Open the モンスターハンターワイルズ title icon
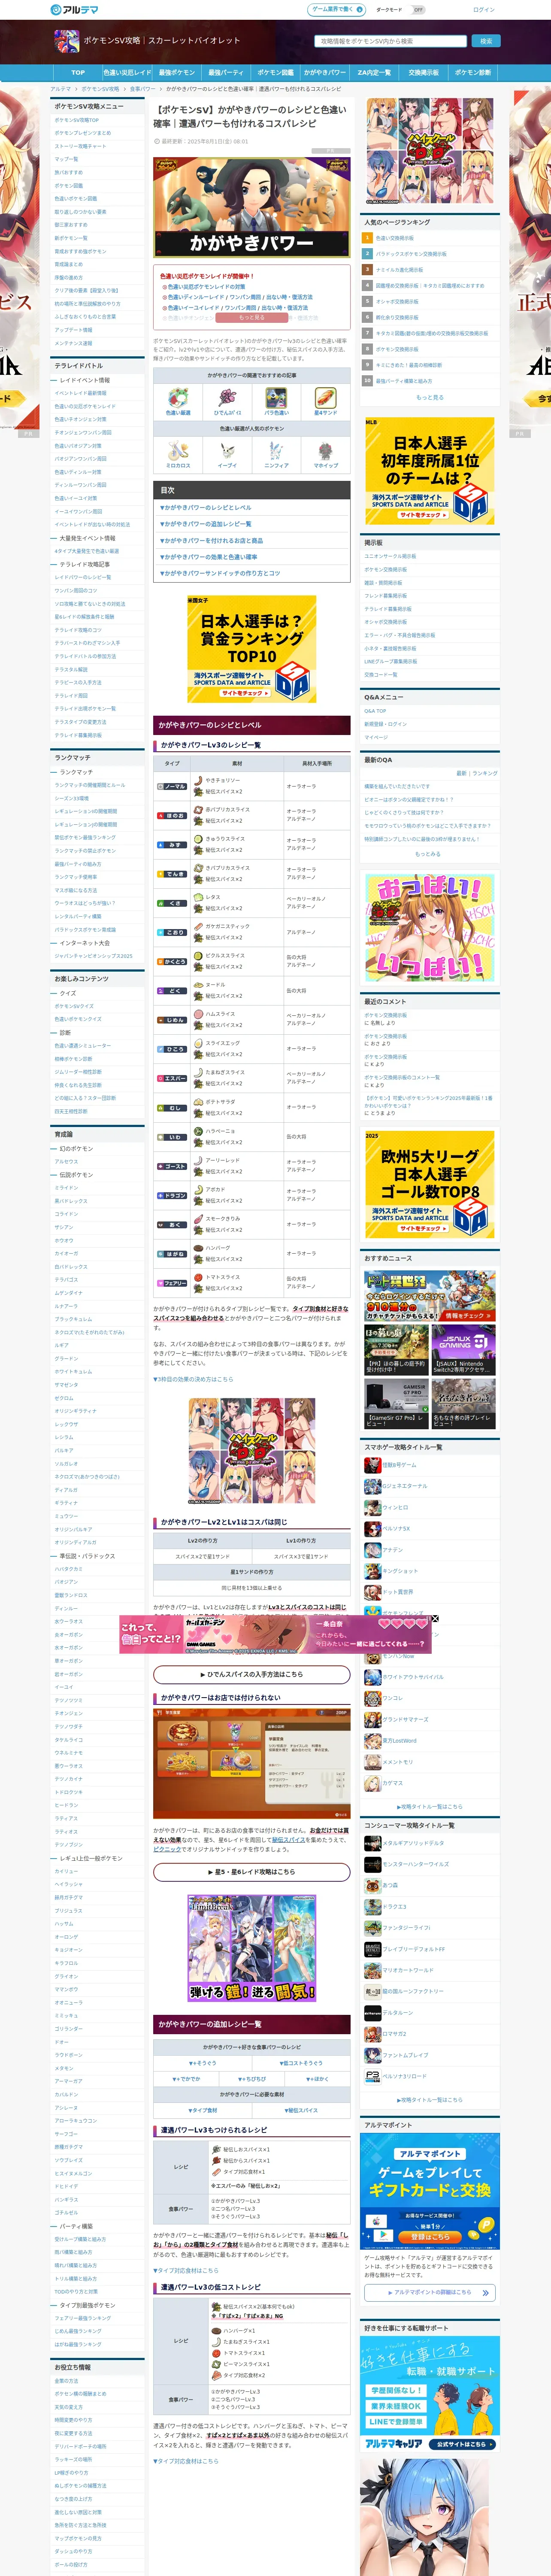551x2576 pixels. 372,1864
